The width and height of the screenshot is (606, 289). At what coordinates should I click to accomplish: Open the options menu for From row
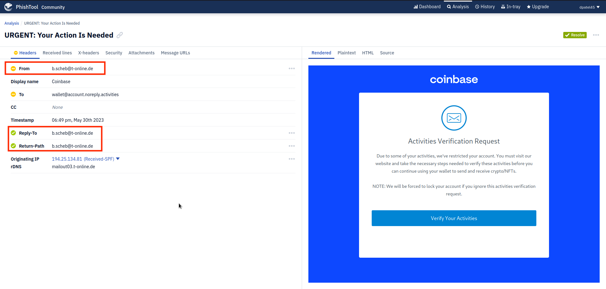click(292, 69)
